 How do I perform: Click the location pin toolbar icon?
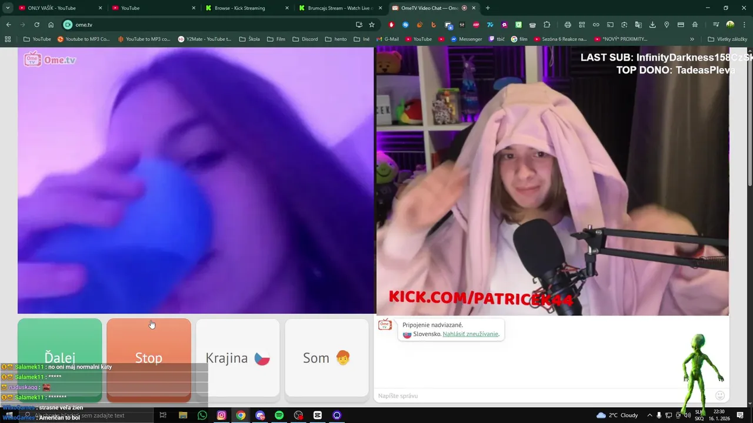[667, 25]
